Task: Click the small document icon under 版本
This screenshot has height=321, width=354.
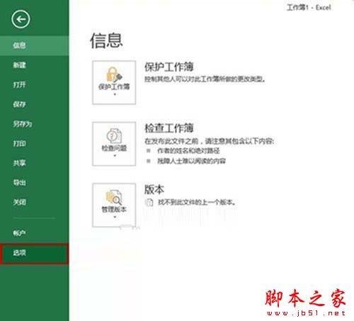Action: (x=149, y=202)
